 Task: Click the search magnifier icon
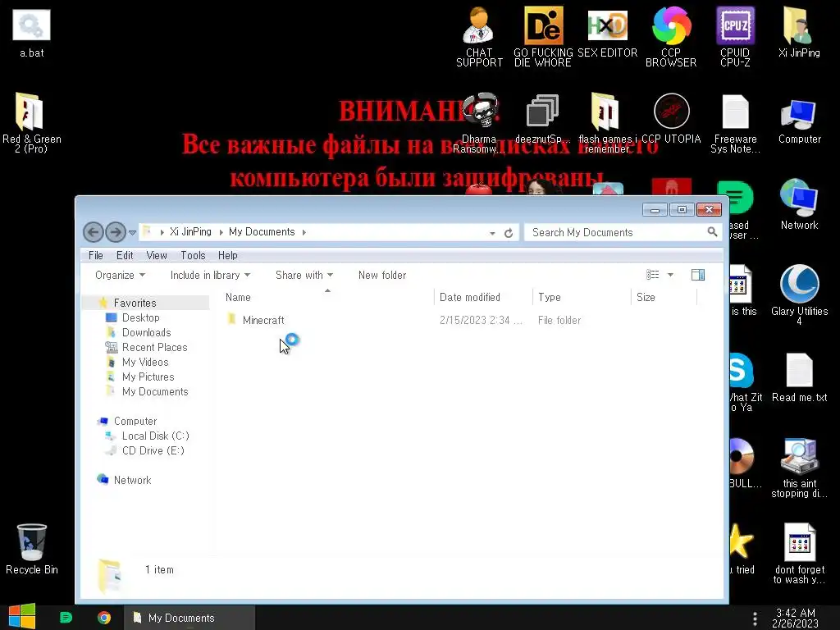pyautogui.click(x=712, y=232)
